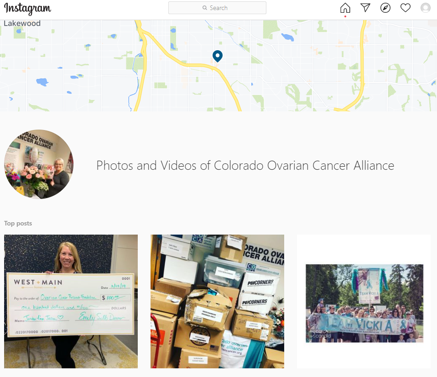This screenshot has height=377, width=437.
Task: Click the blue lake near map's left side
Action: 42,82
